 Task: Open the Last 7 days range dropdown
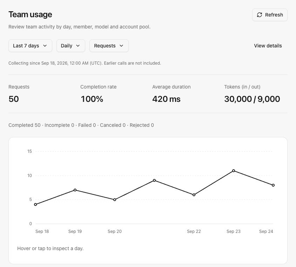tap(30, 46)
